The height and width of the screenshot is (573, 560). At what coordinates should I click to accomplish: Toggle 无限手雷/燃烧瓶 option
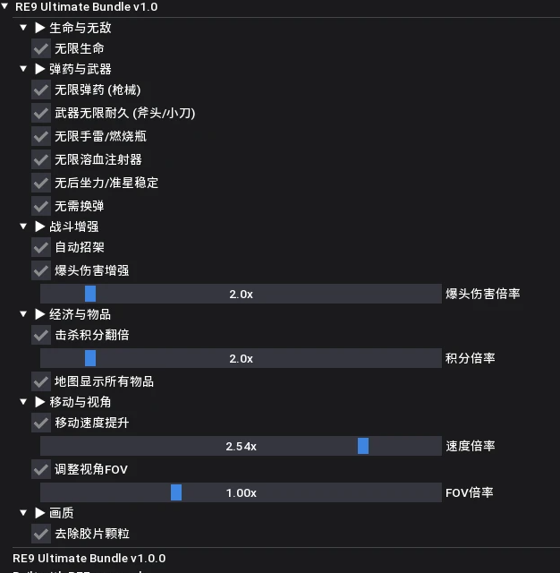41,136
